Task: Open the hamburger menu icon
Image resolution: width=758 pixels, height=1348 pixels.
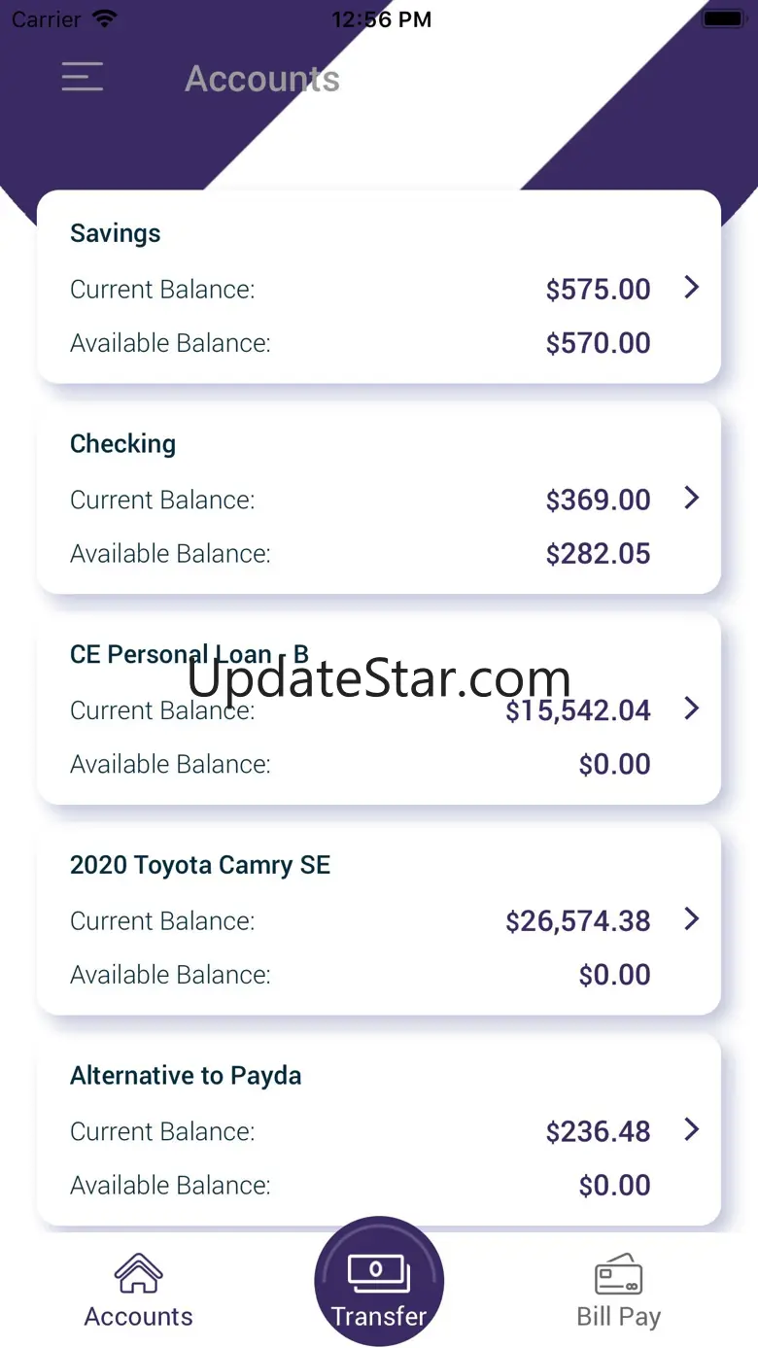Action: click(x=83, y=77)
